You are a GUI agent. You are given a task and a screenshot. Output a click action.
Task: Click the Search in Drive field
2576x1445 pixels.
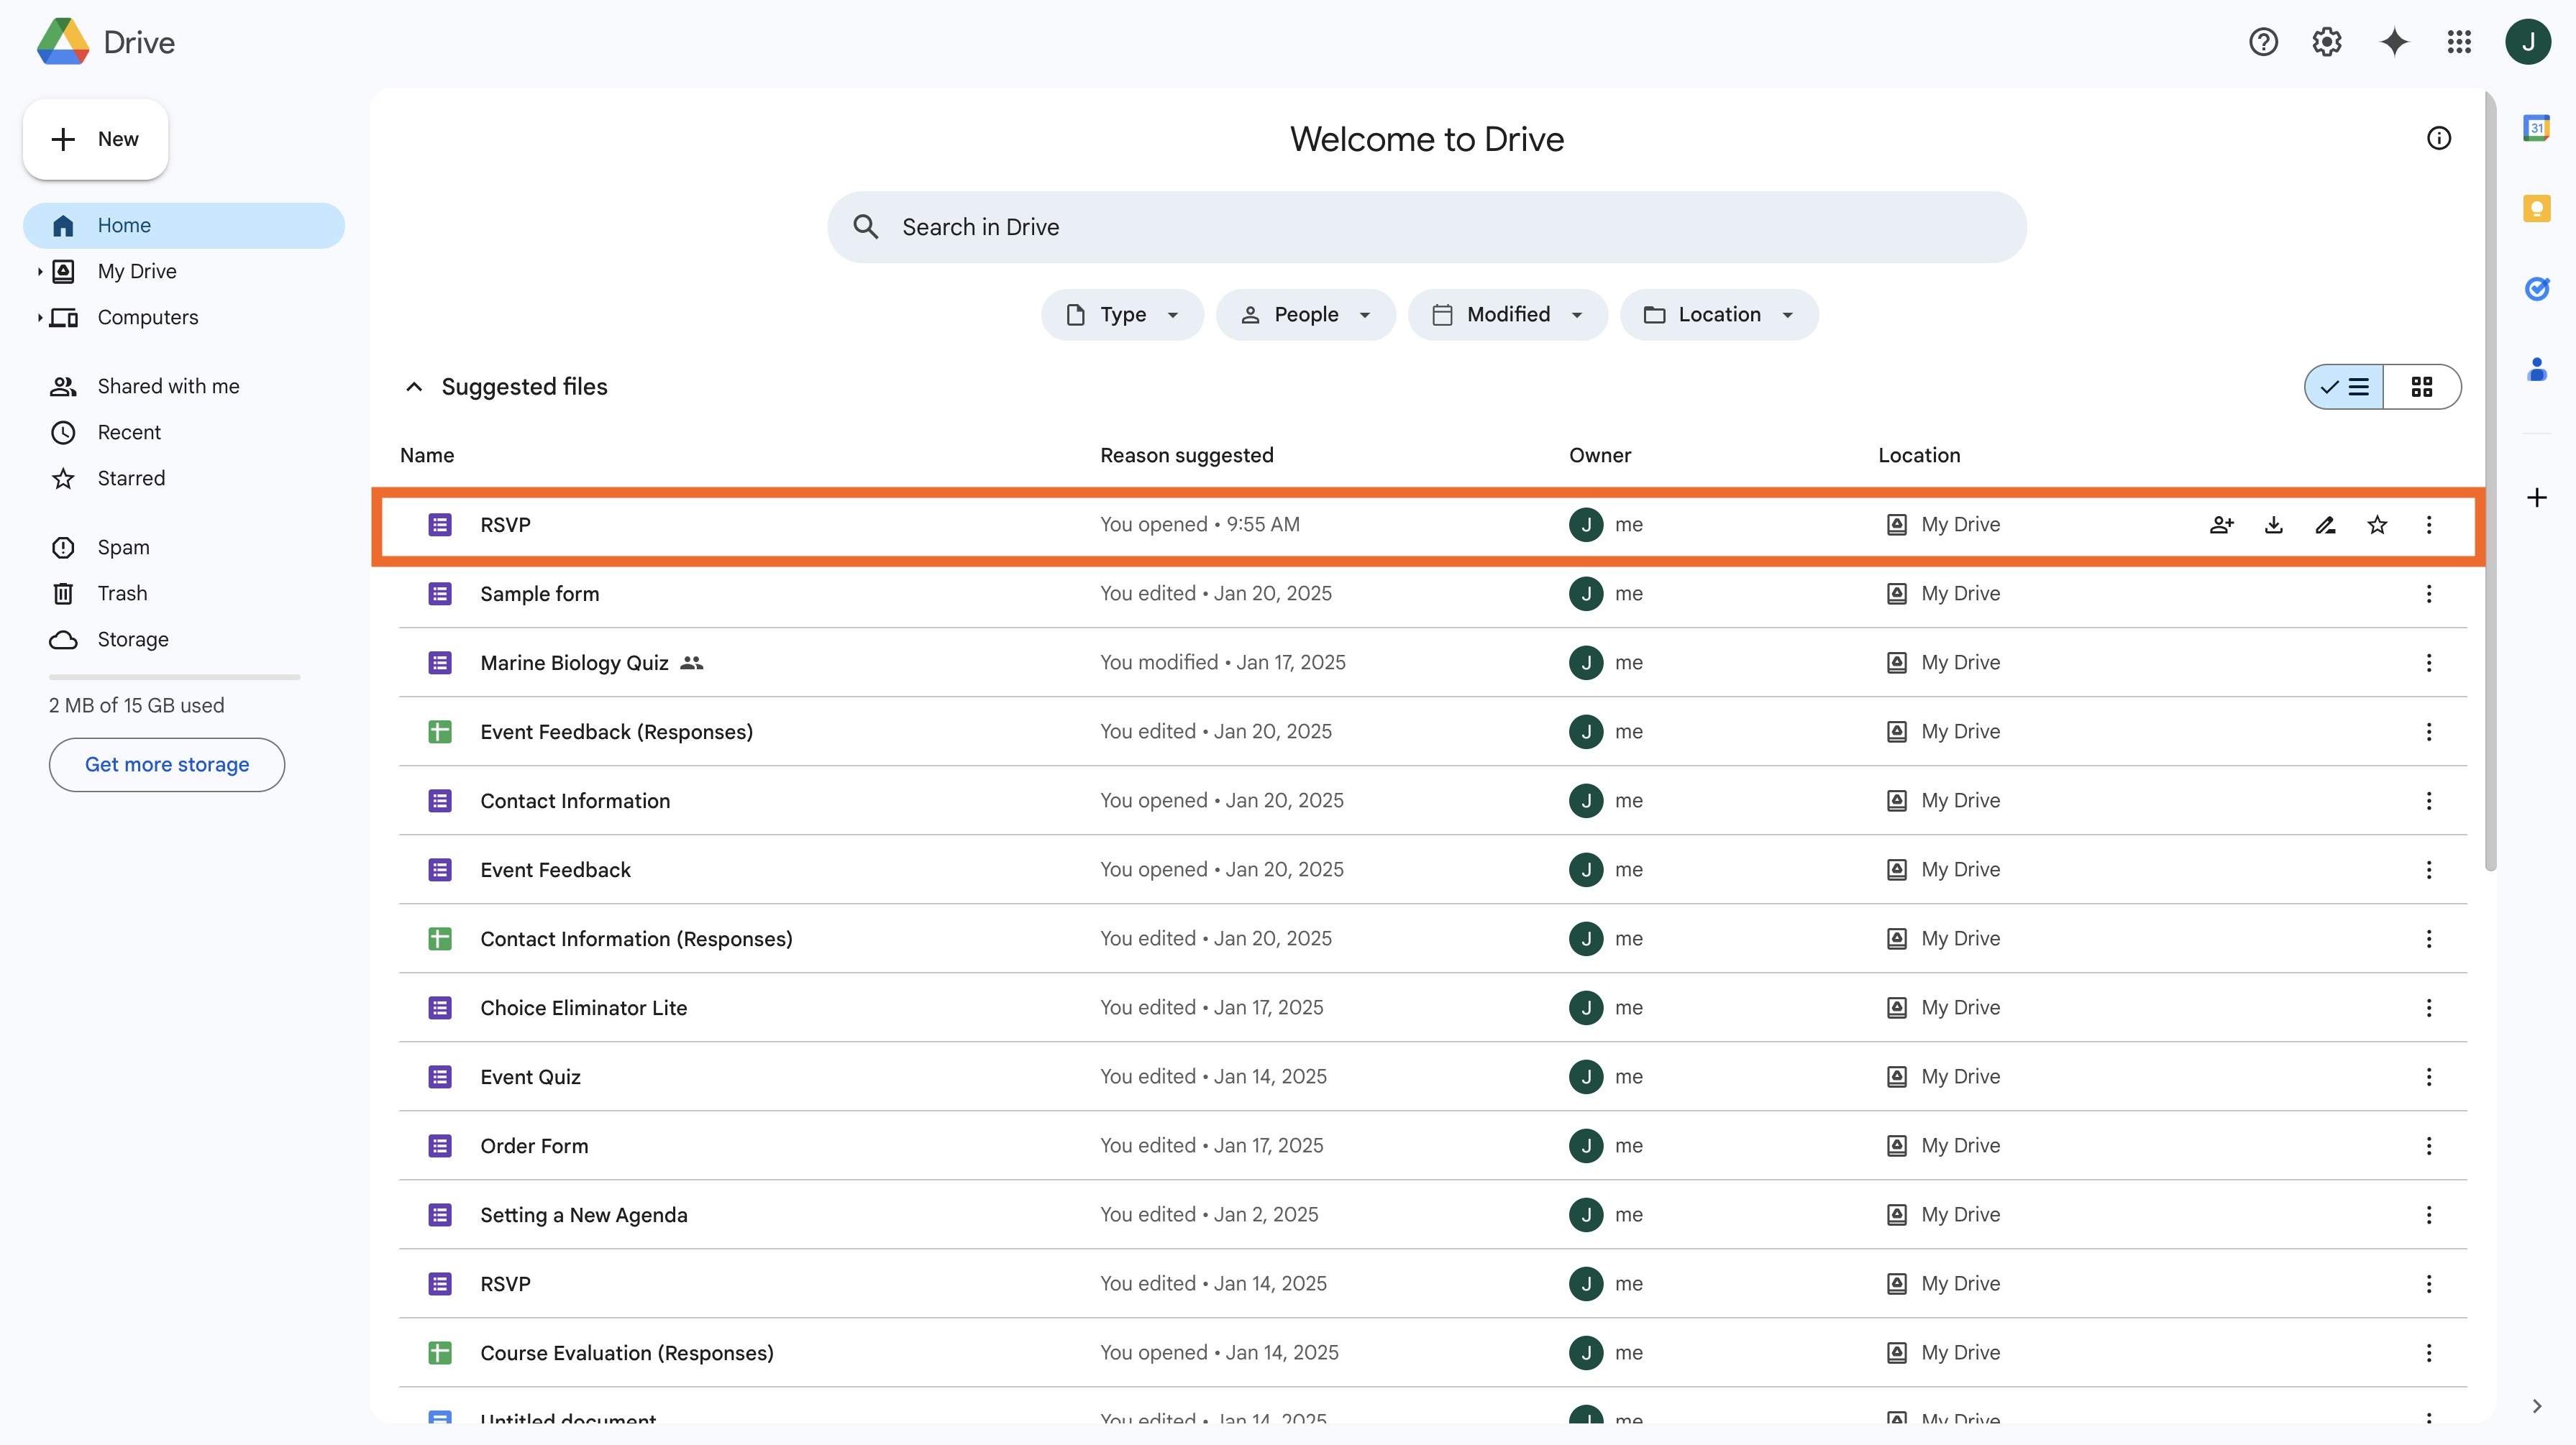[1426, 227]
